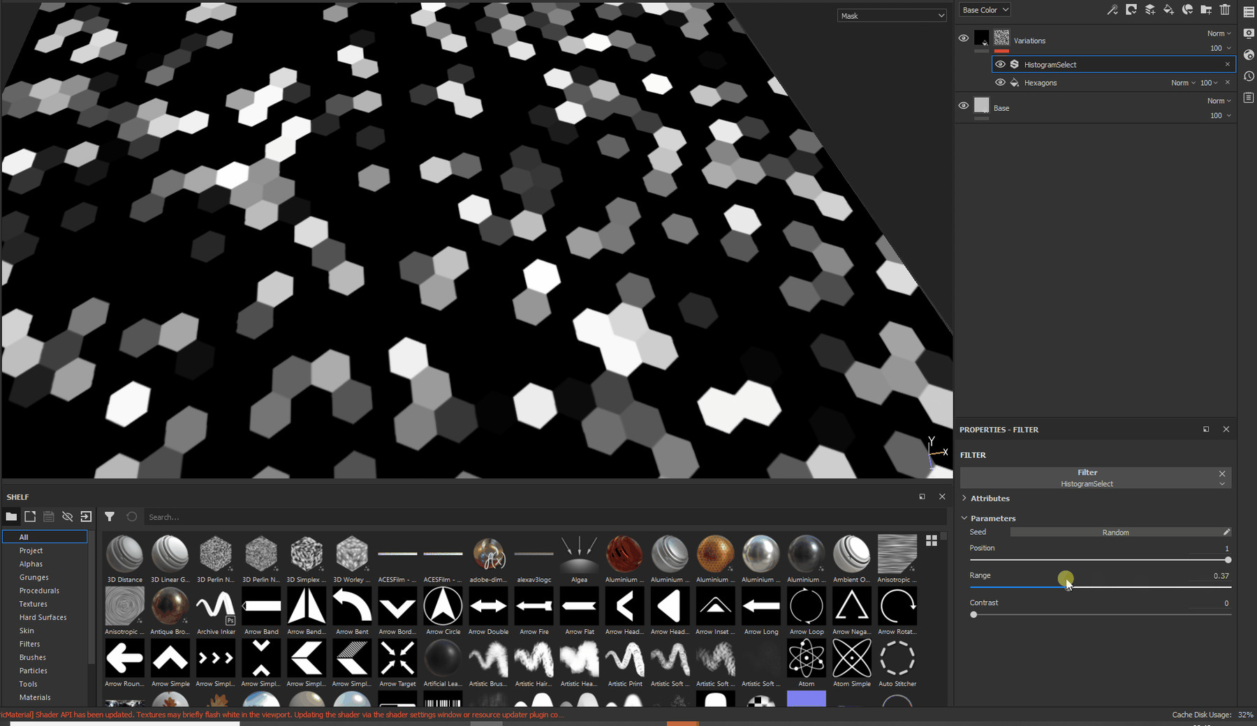Open the Mask viewport mode dropdown
This screenshot has width=1257, height=726.
tap(892, 15)
